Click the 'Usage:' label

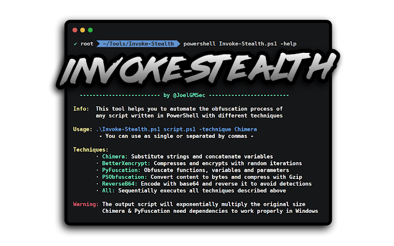(82, 129)
